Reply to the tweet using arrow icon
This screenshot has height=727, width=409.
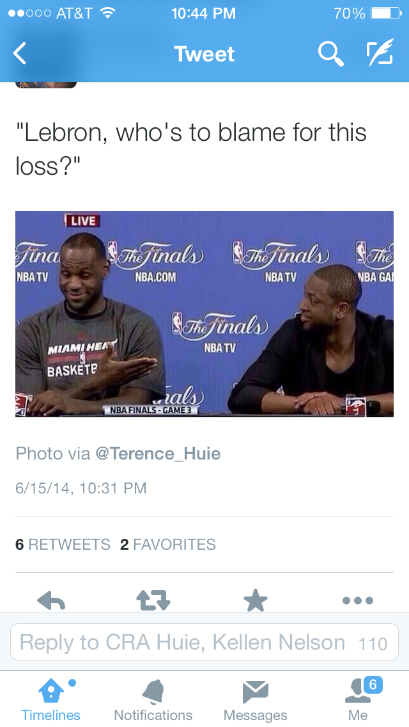[51, 601]
